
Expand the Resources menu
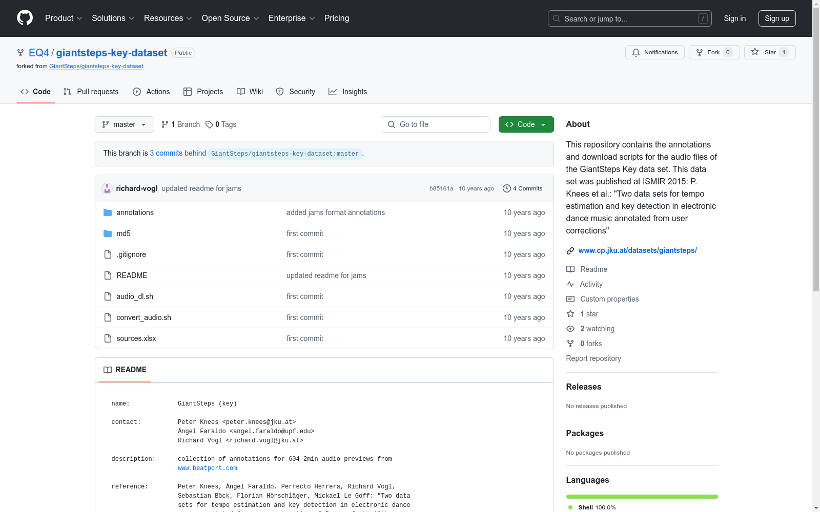click(168, 18)
